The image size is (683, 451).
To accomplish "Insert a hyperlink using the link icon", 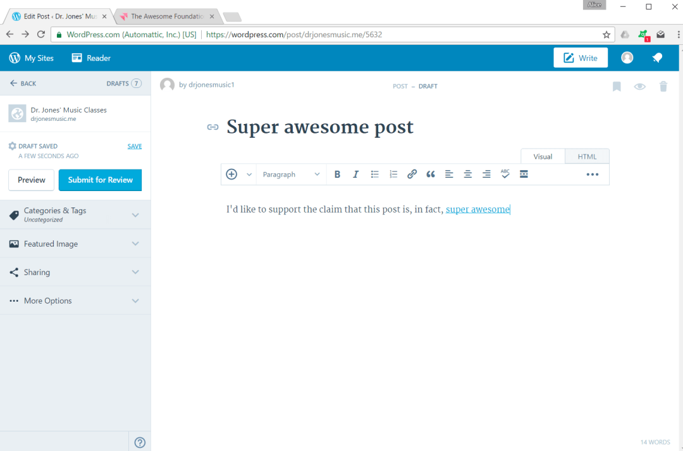I will 412,174.
